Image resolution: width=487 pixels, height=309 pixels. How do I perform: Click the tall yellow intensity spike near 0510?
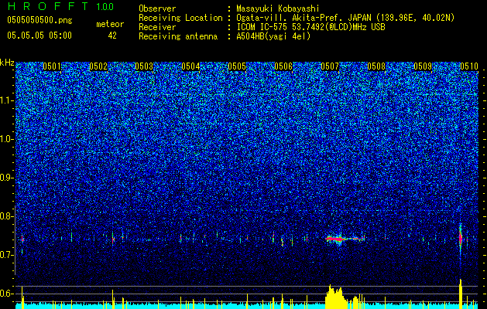point(461,294)
